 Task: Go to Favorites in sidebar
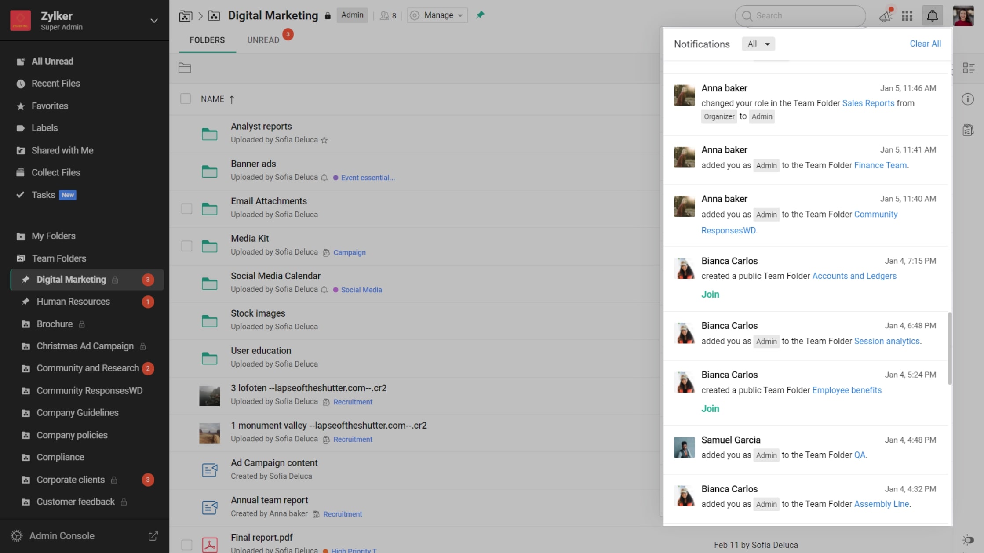[x=50, y=106]
